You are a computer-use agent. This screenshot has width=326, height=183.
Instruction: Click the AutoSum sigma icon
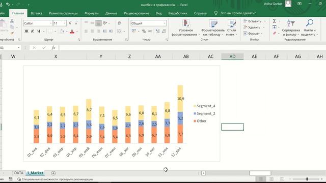275,21
